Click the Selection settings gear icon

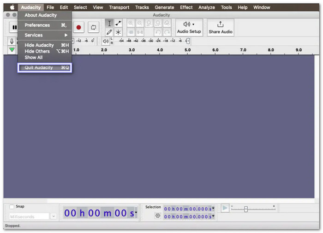(158, 215)
